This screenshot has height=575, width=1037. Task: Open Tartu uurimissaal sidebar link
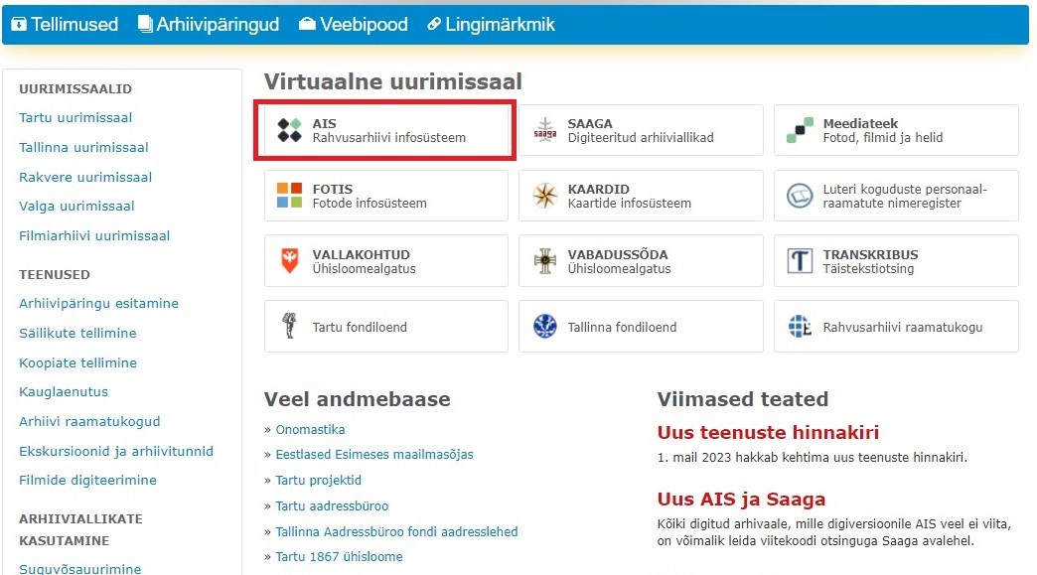coord(75,118)
